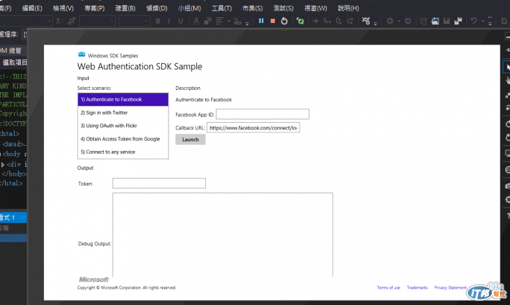
Task: Open the 說明(H) menu
Action: click(348, 8)
